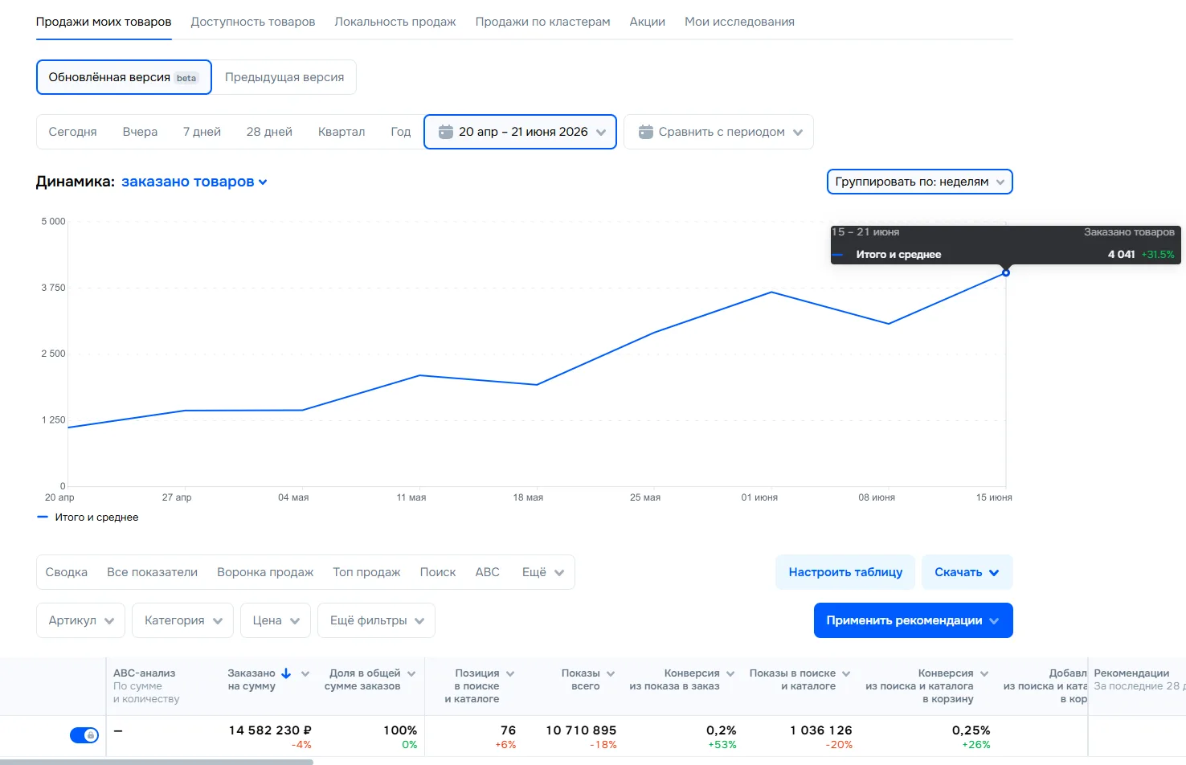The height and width of the screenshot is (765, 1186).
Task: Click the Итого и среднее legend color marker
Action: tap(43, 517)
